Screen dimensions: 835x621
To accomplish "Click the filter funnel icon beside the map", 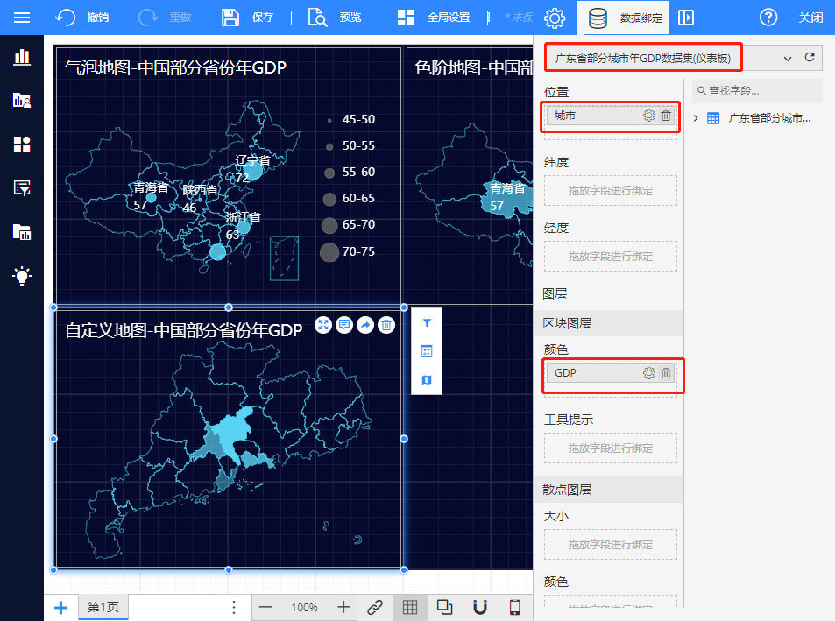I will tap(427, 323).
